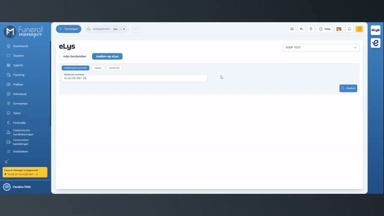Click the XL toolbar button
384x216 pixels.
[301, 29]
